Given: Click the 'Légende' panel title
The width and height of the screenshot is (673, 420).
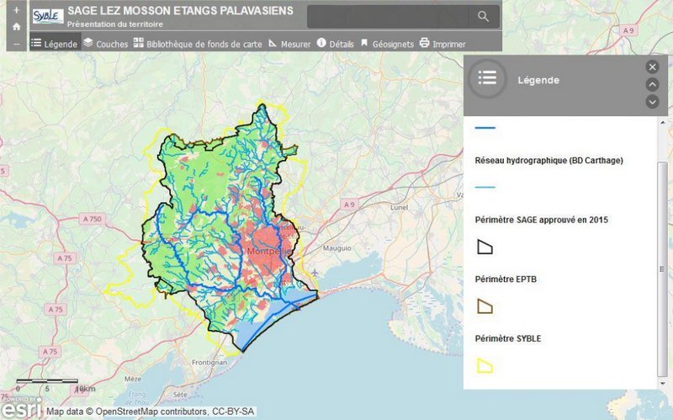Looking at the screenshot, I should tap(538, 80).
